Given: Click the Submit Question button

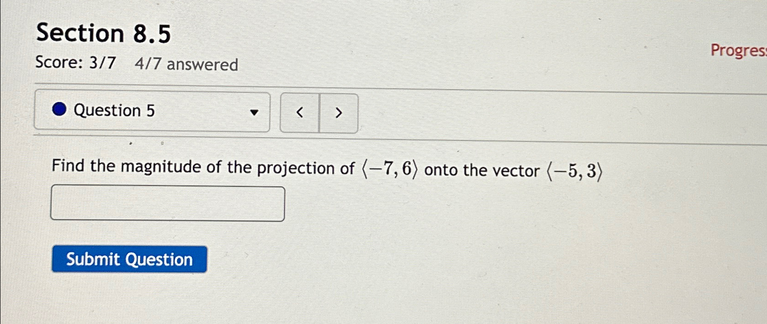Looking at the screenshot, I should pos(129,259).
